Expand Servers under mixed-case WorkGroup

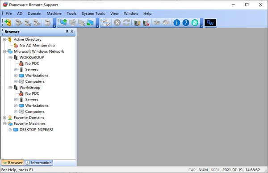tap(16, 100)
